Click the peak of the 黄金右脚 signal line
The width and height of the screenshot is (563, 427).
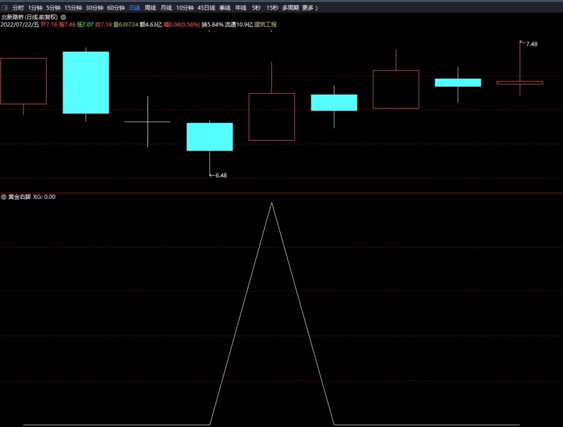coord(271,203)
